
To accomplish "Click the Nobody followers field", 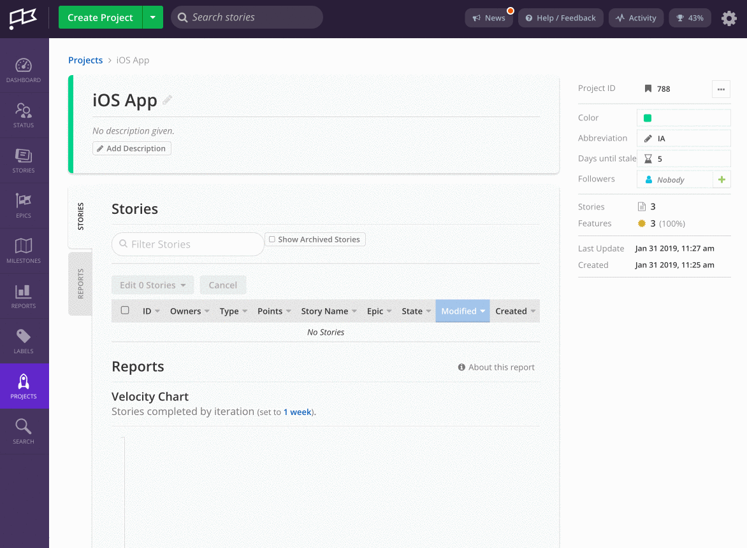I will [674, 179].
